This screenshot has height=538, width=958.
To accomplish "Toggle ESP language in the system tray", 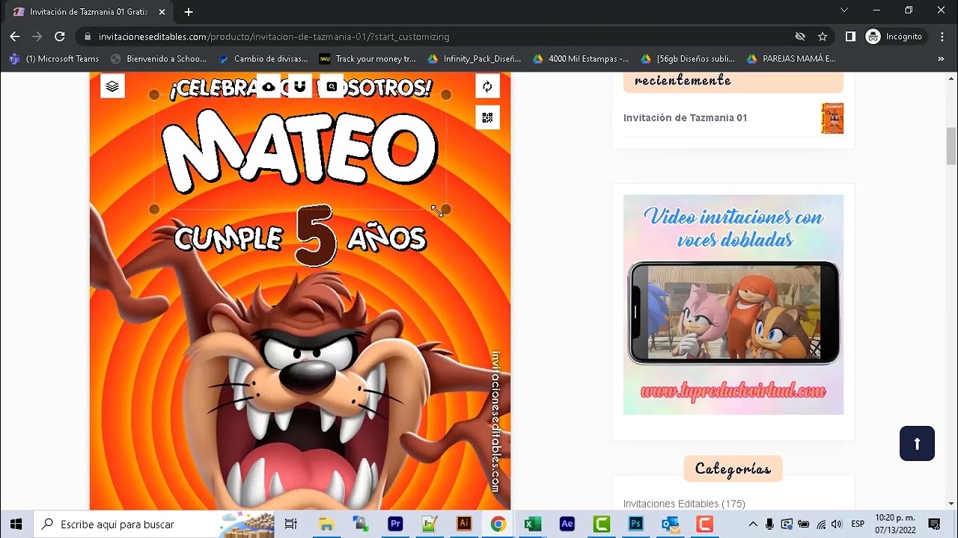I will tap(858, 524).
